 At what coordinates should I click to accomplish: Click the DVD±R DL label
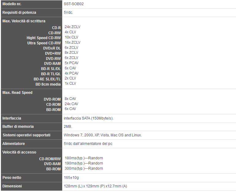pyautogui.click(x=52, y=48)
